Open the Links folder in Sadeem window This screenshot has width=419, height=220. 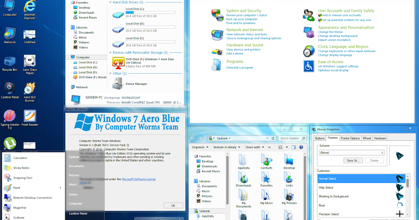[x=289, y=179]
